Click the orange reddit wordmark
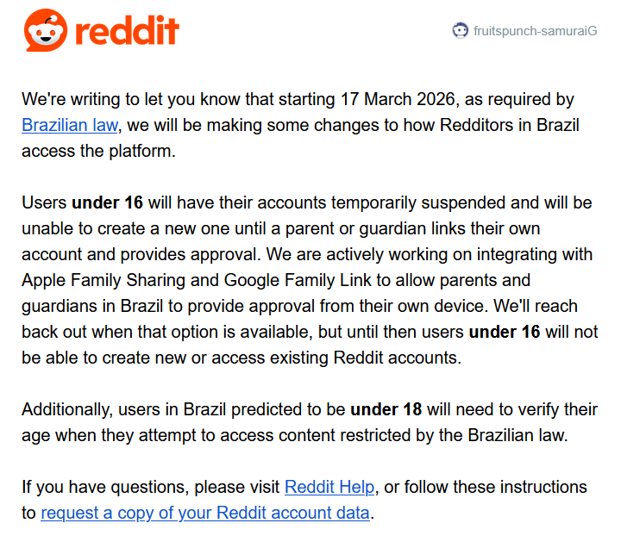This screenshot has width=621, height=548. click(x=127, y=32)
